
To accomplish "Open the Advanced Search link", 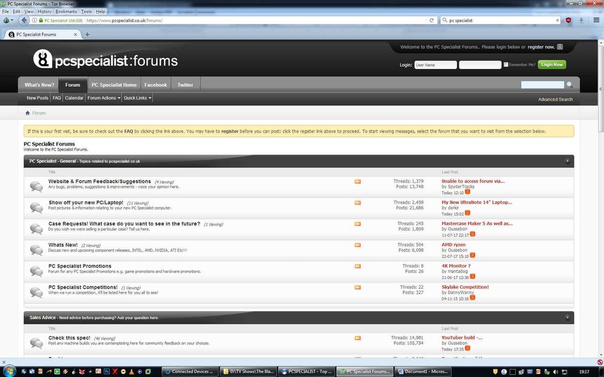I will click(555, 99).
